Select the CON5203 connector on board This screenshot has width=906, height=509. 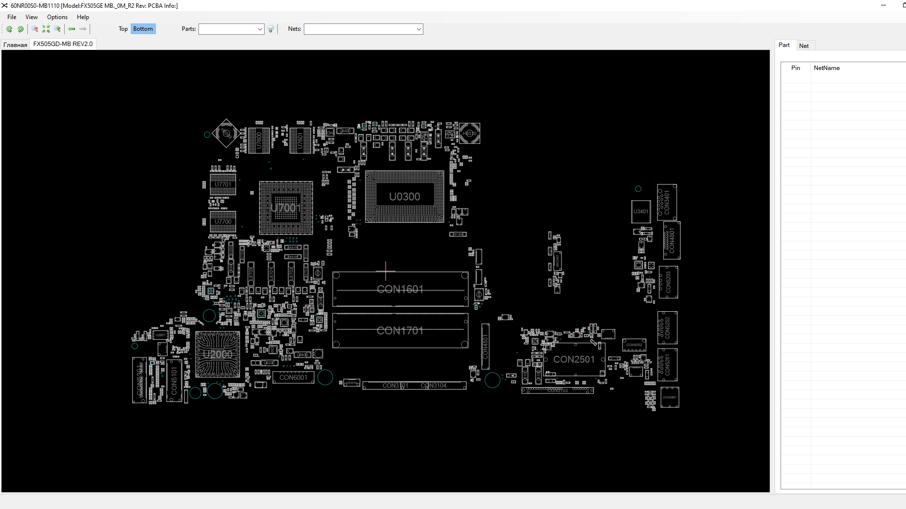[668, 282]
